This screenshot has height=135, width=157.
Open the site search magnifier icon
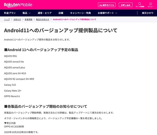[140, 4]
